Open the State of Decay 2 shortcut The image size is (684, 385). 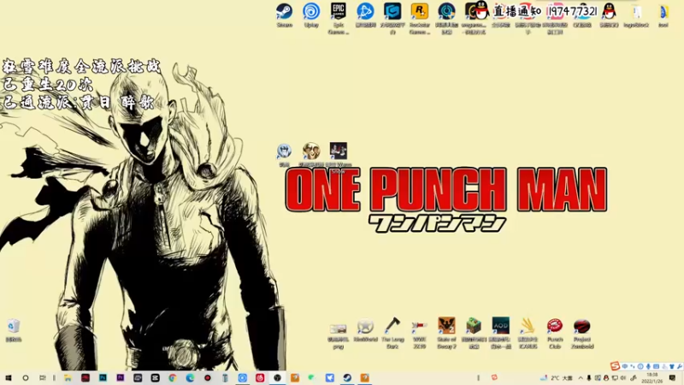coord(446,333)
